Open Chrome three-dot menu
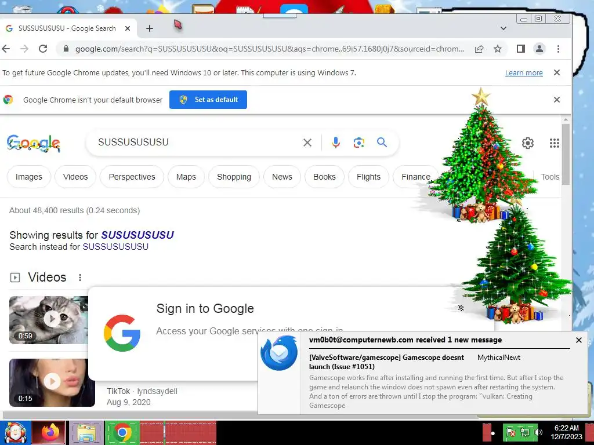Viewport: 594px width, 445px height. click(558, 49)
